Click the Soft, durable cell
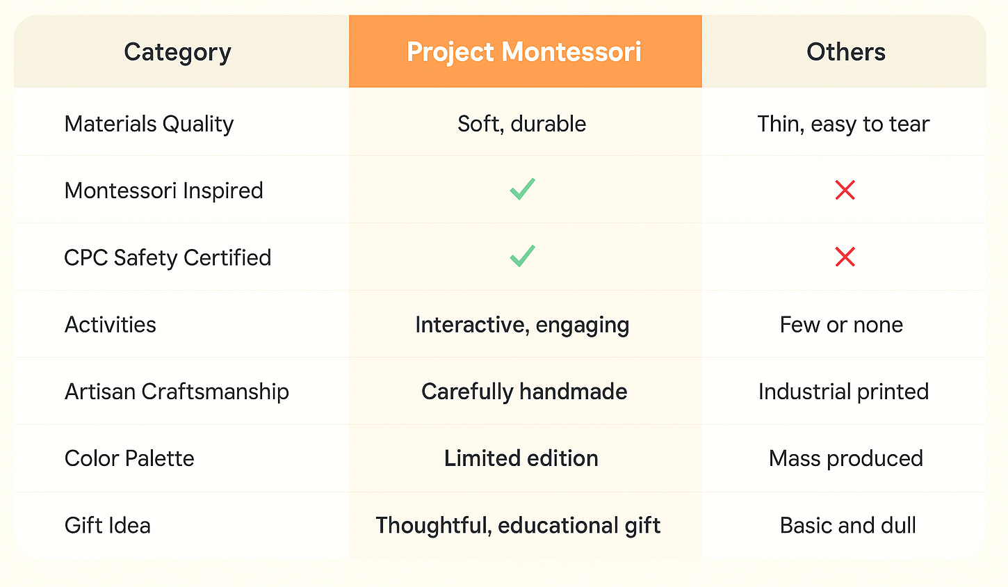This screenshot has height=587, width=1008. tap(521, 124)
